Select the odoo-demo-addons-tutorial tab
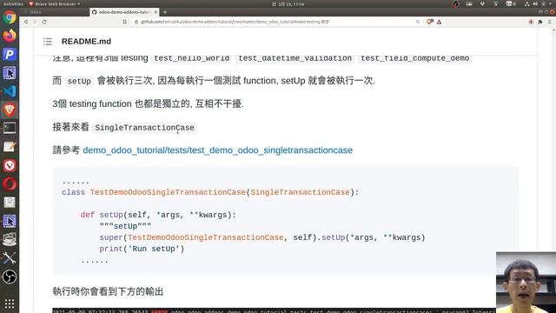The height and width of the screenshot is (313, 556). (123, 12)
